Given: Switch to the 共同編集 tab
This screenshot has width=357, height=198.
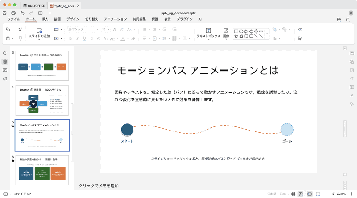Looking at the screenshot, I should (139, 19).
